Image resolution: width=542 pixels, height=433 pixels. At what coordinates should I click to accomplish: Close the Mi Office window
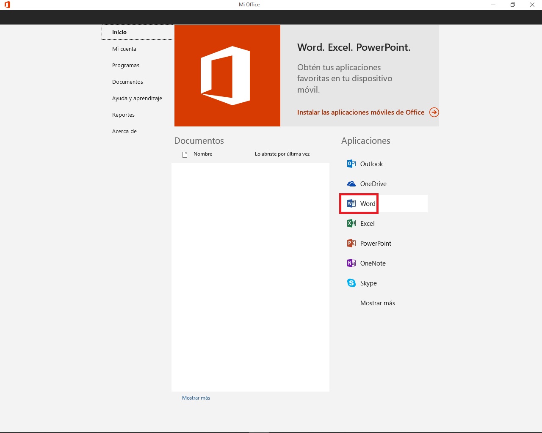[532, 5]
